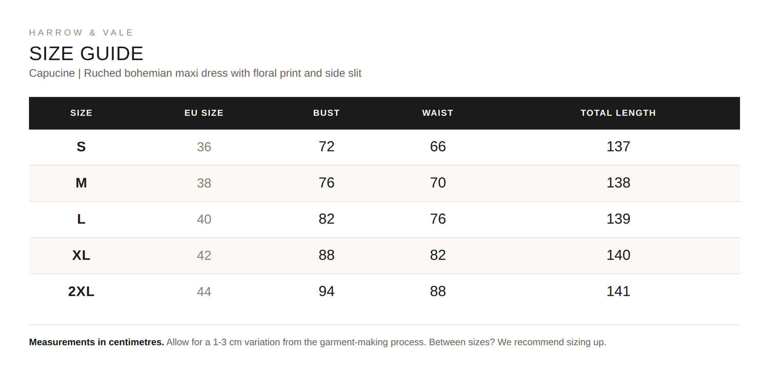The height and width of the screenshot is (372, 769).
Task: Click the EU SIZE column header
Action: pos(204,113)
